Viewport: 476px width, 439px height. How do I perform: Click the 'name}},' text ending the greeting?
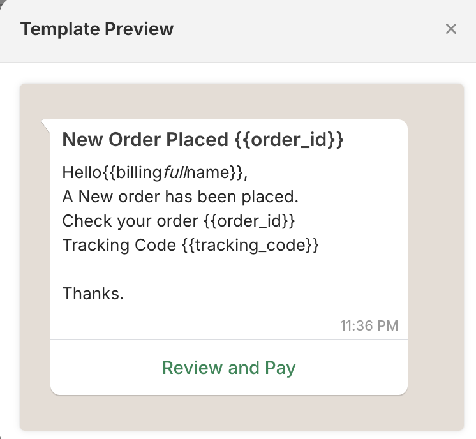(x=218, y=172)
